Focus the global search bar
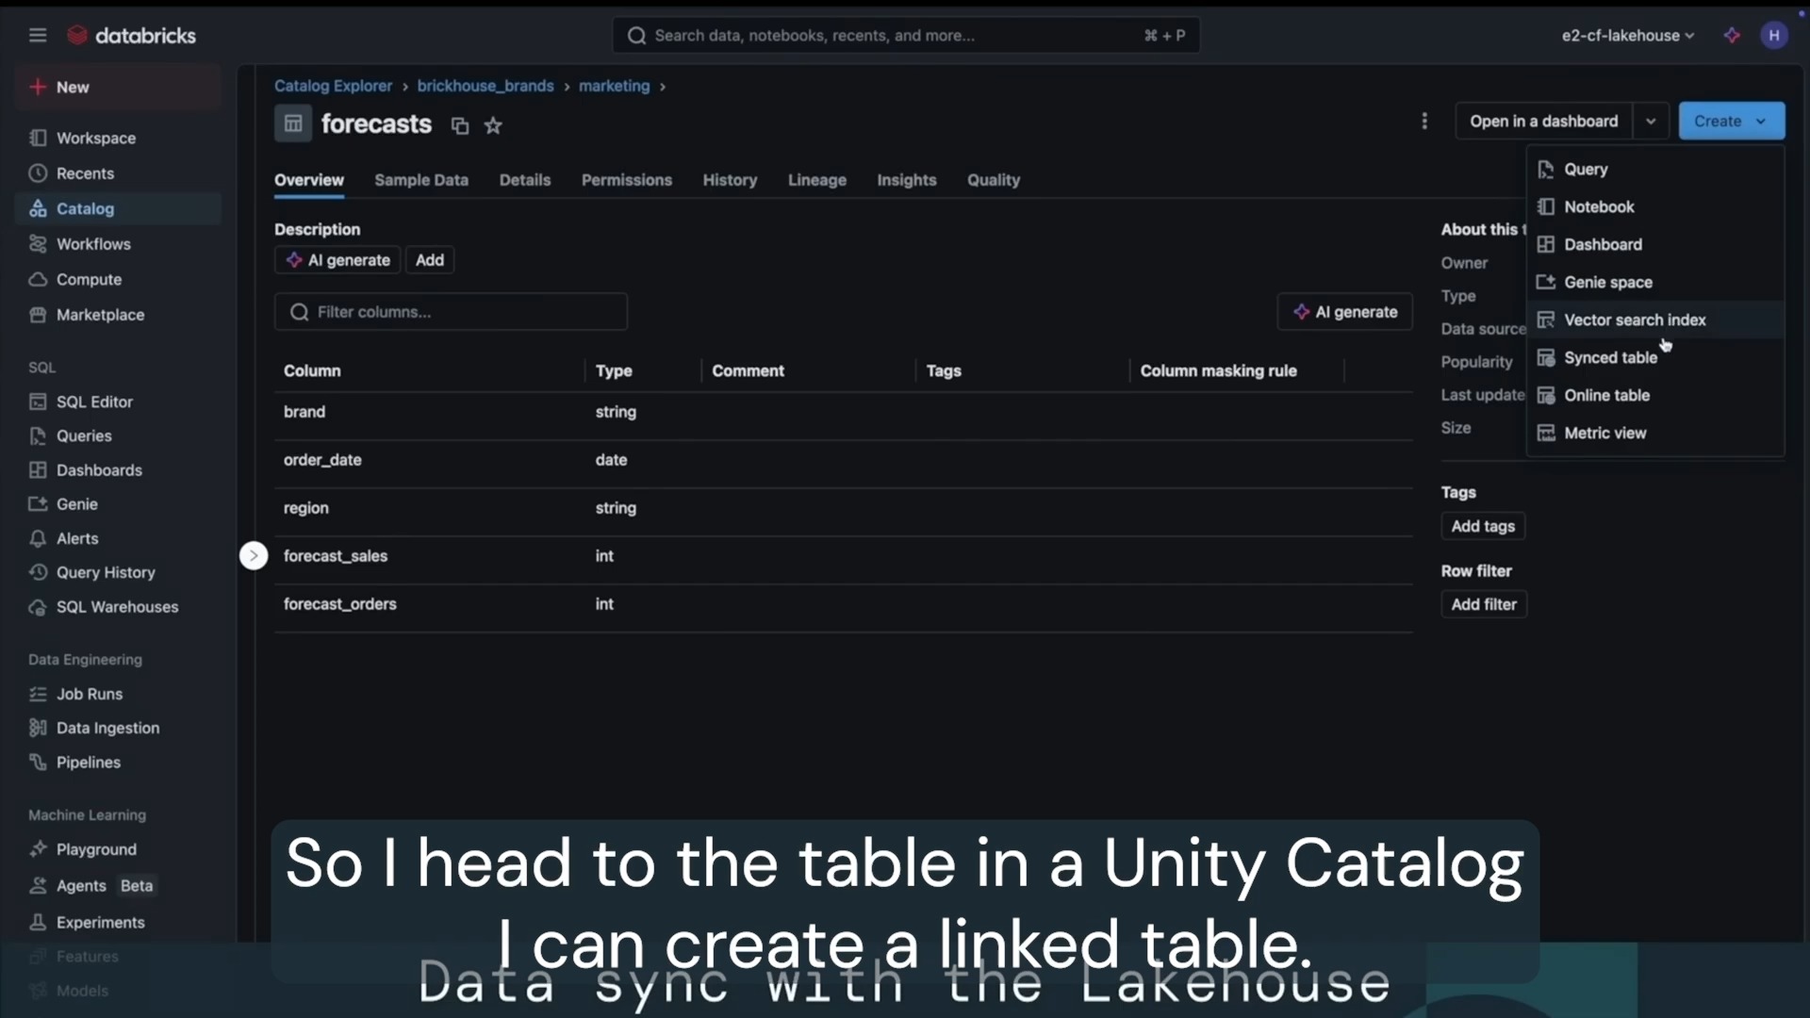This screenshot has height=1018, width=1810. (x=906, y=35)
